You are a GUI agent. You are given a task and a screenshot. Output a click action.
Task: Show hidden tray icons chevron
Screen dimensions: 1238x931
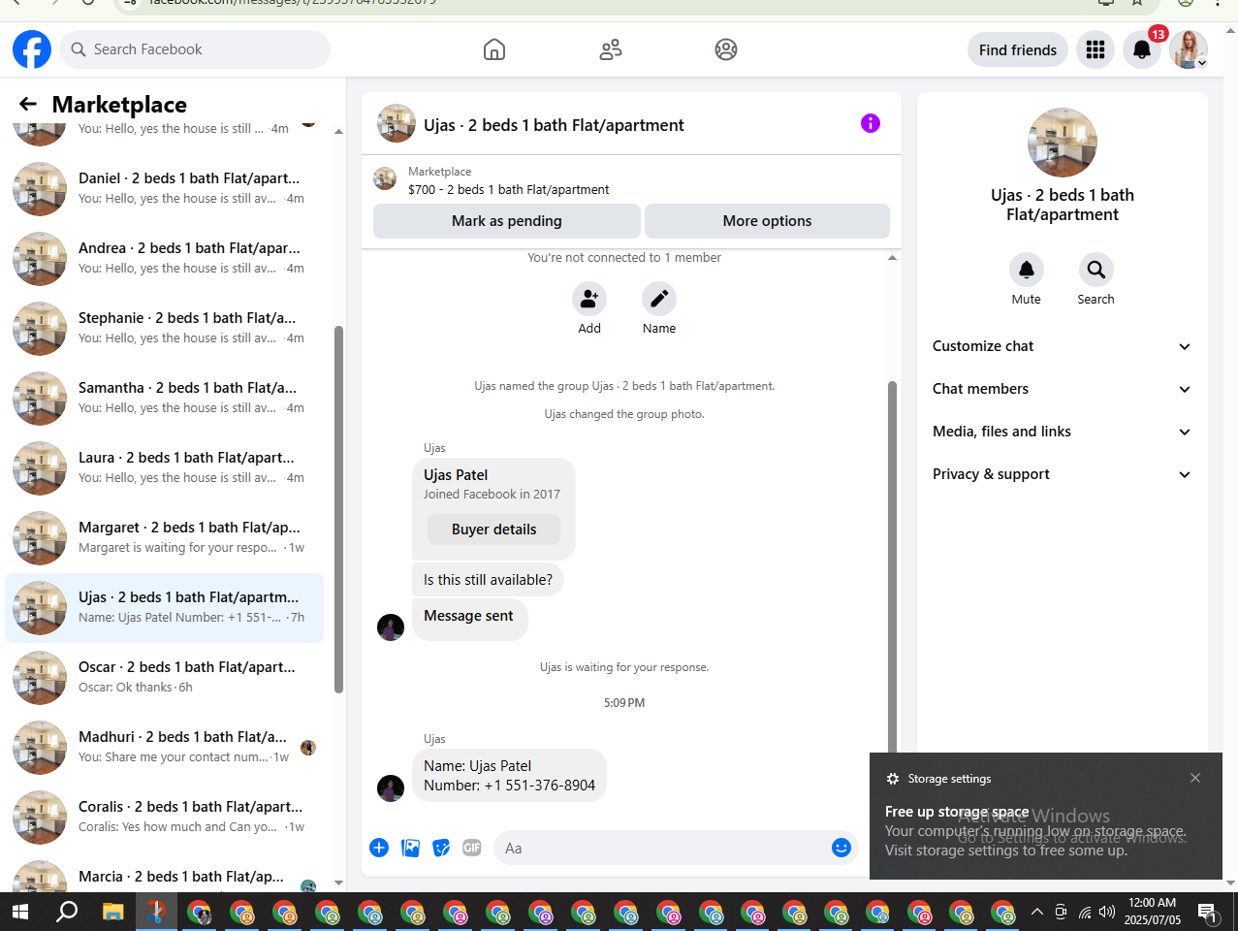1036,912
